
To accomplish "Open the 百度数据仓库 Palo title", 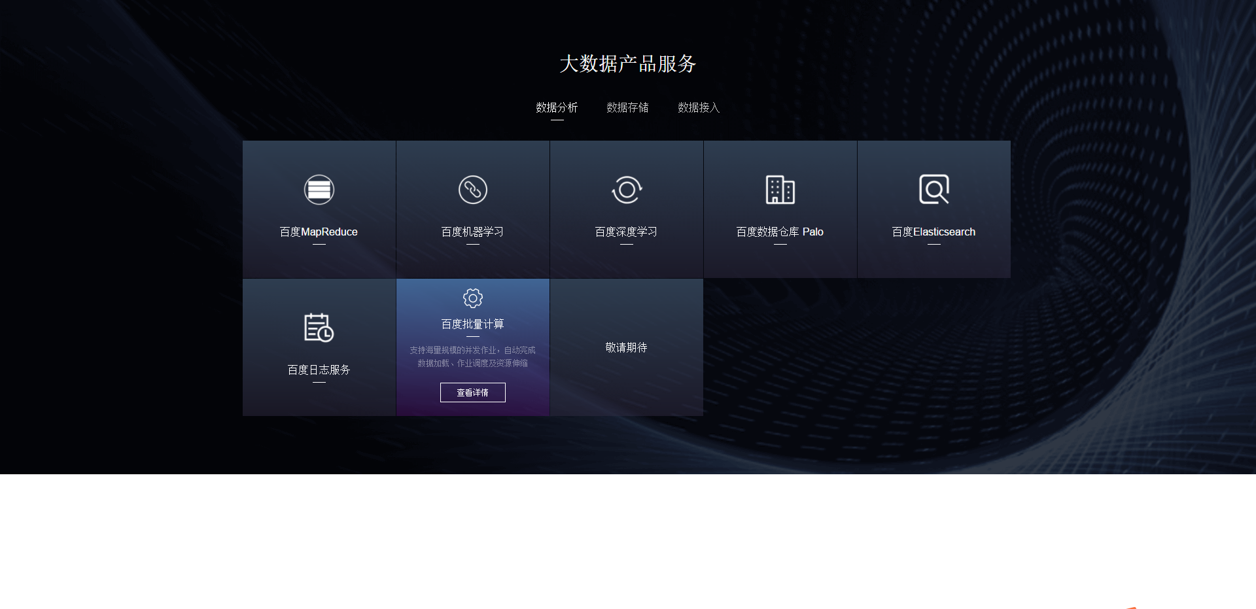I will 780,232.
